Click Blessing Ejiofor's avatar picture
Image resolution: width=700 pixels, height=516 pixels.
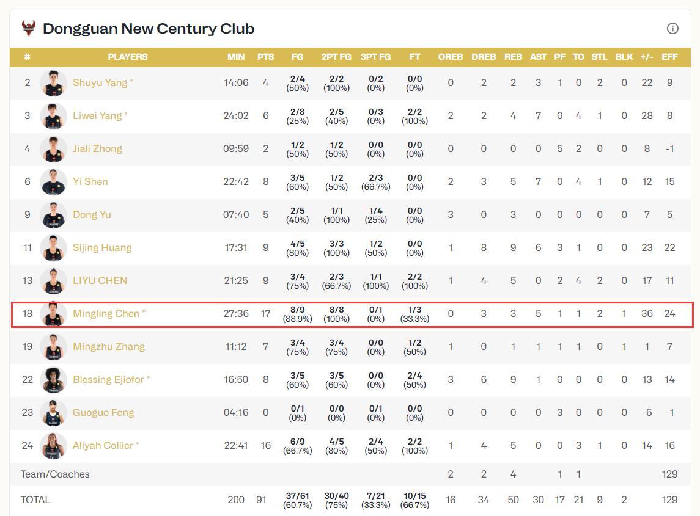point(53,380)
